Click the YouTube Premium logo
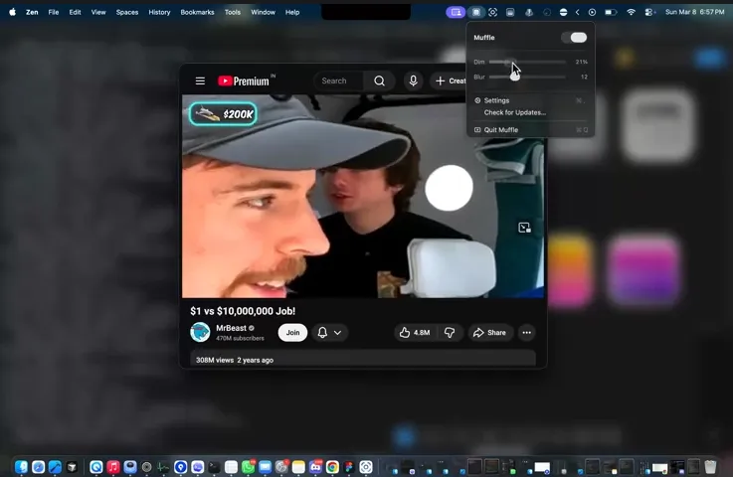 click(245, 81)
